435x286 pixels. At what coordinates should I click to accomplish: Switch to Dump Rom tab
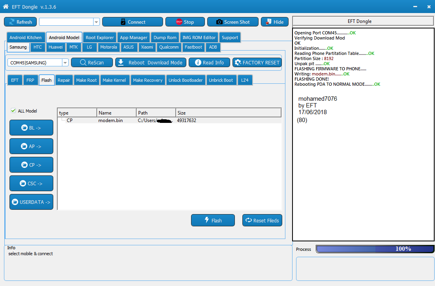[x=165, y=38]
